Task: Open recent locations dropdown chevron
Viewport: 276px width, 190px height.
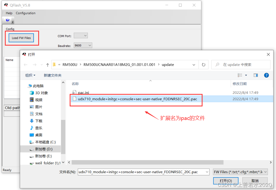Action: tap(41, 65)
